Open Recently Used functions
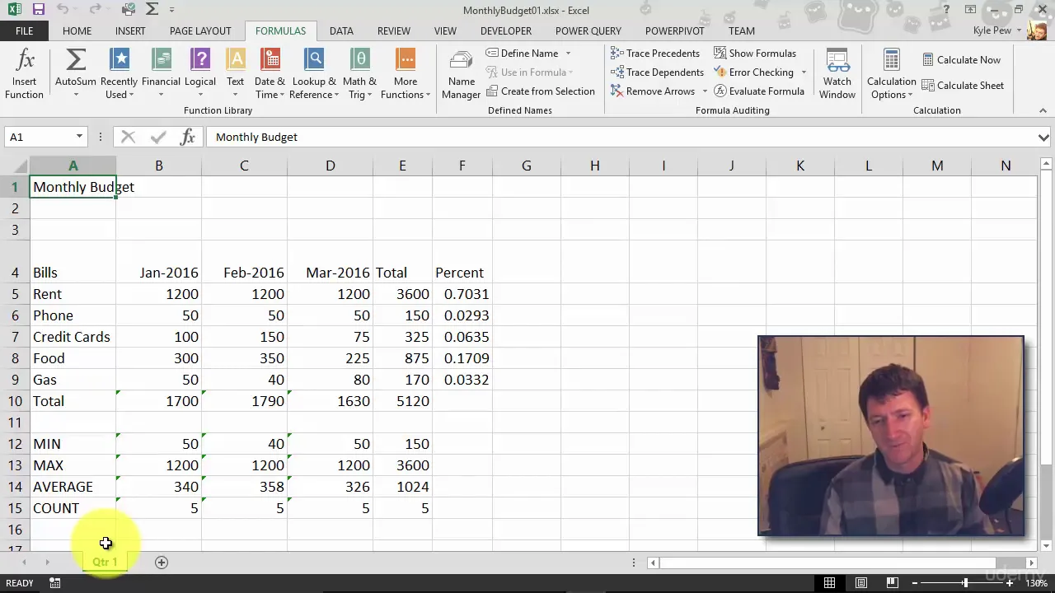 point(120,73)
